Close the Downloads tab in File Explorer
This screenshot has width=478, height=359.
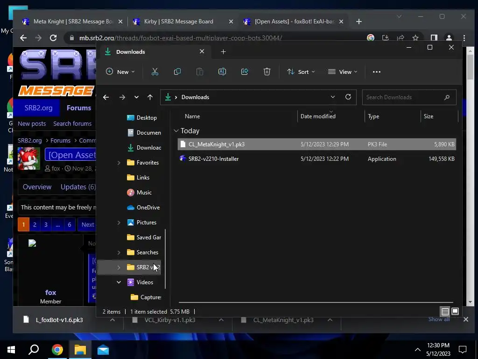[202, 51]
